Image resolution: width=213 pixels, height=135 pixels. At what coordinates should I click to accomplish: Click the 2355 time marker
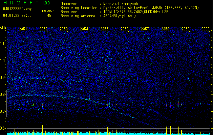104,29
